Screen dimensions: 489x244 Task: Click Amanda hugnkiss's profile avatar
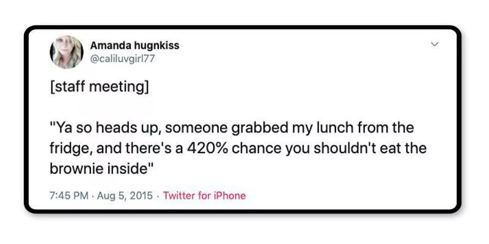tap(66, 52)
